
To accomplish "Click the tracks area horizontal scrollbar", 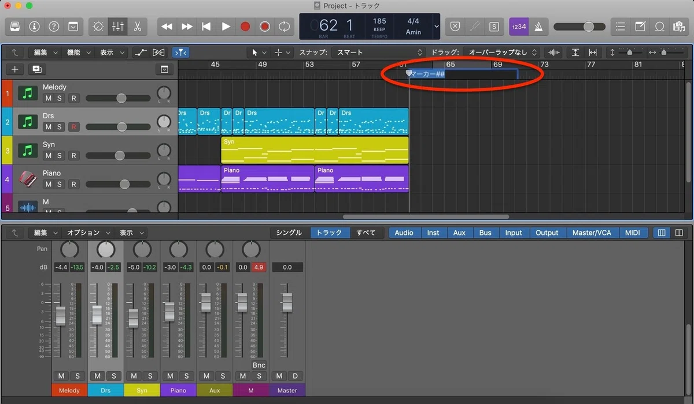I will tap(426, 217).
